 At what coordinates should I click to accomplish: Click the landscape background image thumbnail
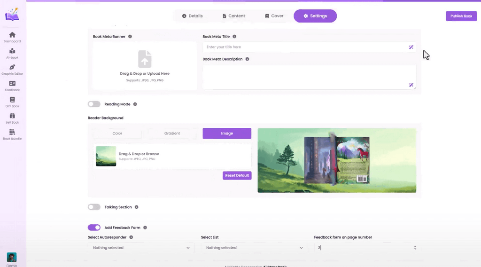tap(106, 156)
